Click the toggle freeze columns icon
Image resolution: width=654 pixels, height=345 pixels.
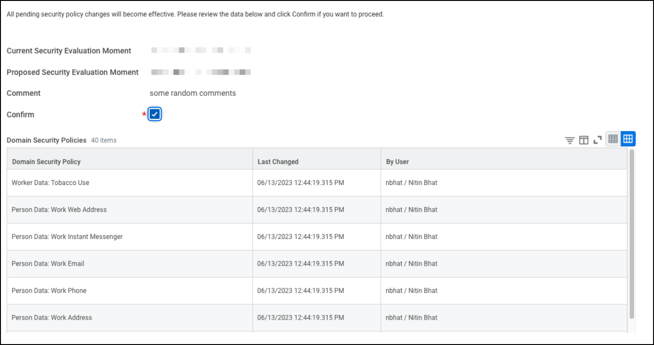pos(583,139)
